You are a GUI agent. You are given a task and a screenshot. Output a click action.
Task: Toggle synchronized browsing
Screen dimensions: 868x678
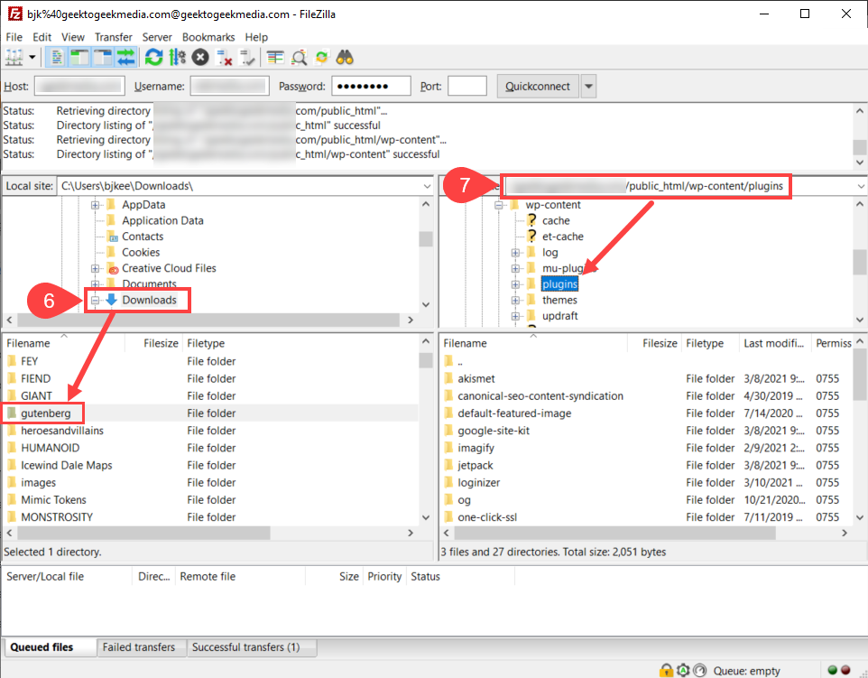pos(320,56)
